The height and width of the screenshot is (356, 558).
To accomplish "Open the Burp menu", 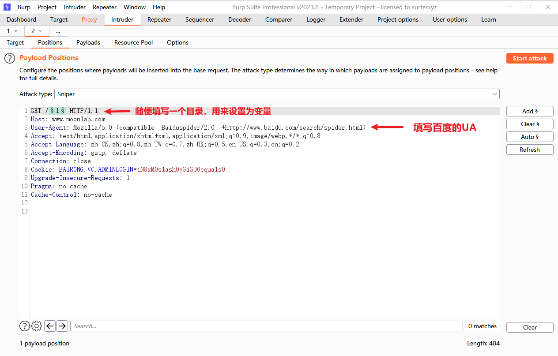I will click(x=24, y=7).
